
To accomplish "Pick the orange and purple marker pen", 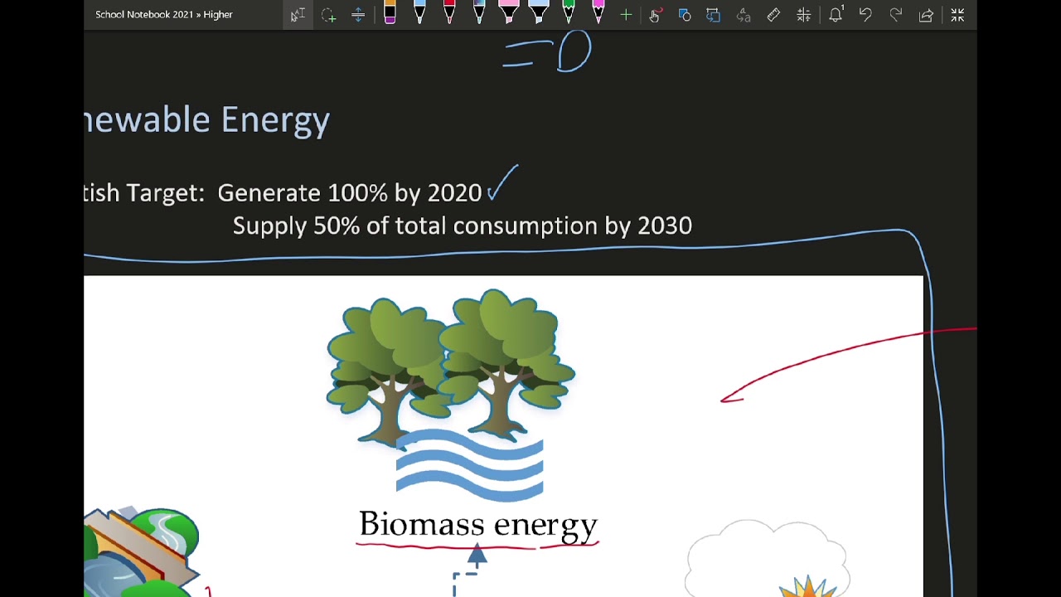I will click(390, 13).
